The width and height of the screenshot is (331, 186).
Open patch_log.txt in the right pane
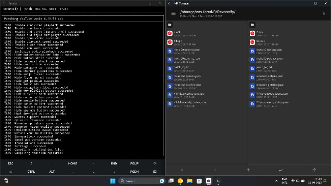pos(289,69)
